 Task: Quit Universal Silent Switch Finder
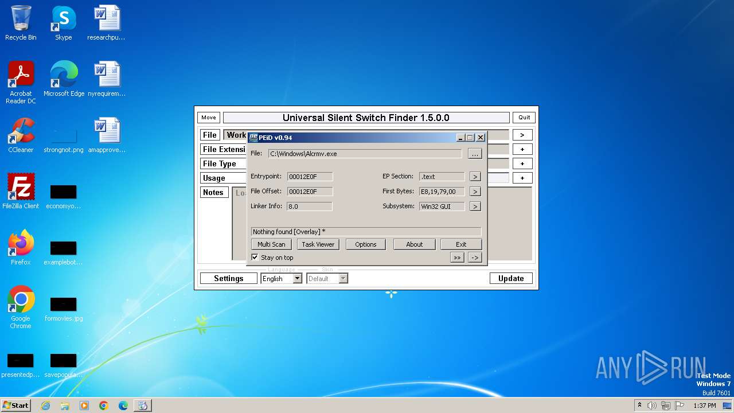524,118
